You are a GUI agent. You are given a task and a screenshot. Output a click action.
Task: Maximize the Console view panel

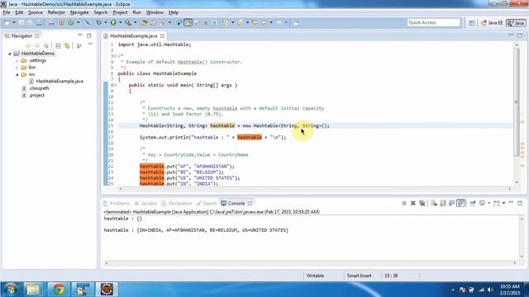pos(520,203)
